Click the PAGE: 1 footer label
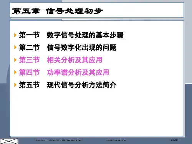192x144 pixels. point(175,141)
